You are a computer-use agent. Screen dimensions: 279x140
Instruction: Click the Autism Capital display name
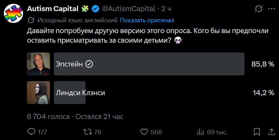click(x=53, y=9)
